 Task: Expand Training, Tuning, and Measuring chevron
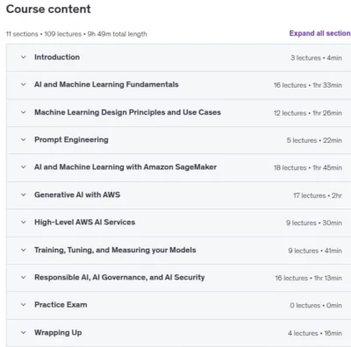[24, 250]
